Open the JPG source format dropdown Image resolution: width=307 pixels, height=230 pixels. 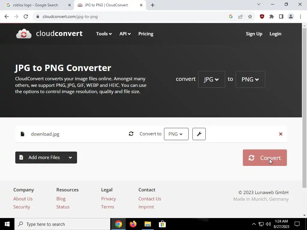click(211, 79)
